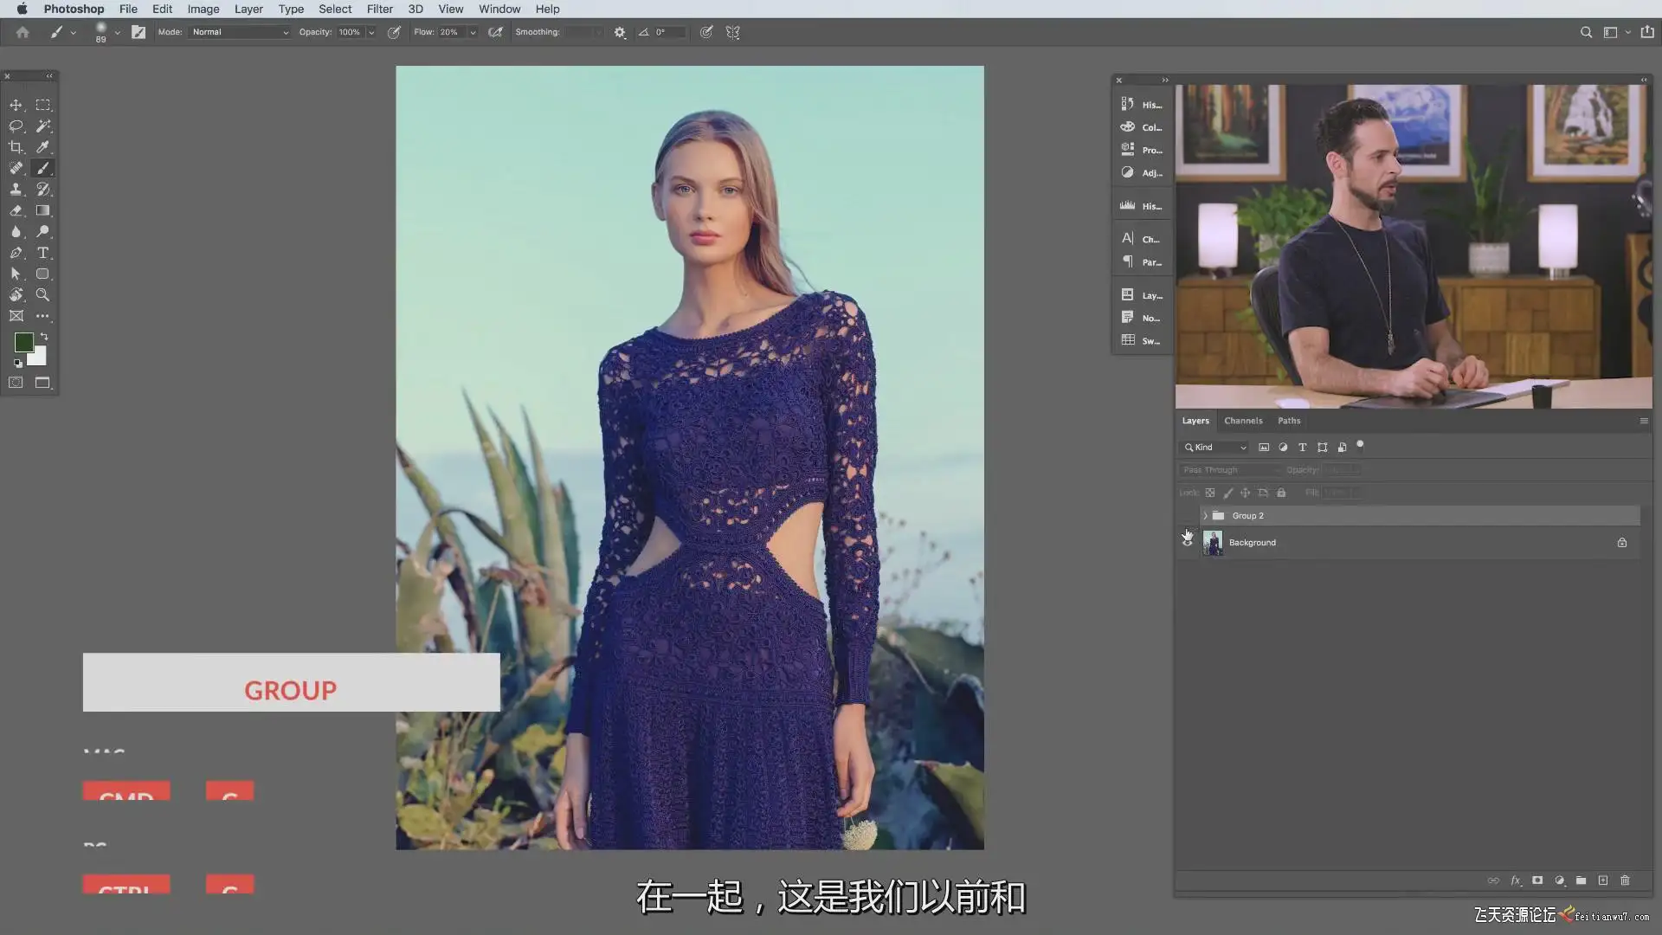1662x935 pixels.
Task: Delete layer with trash icon
Action: point(1625,880)
